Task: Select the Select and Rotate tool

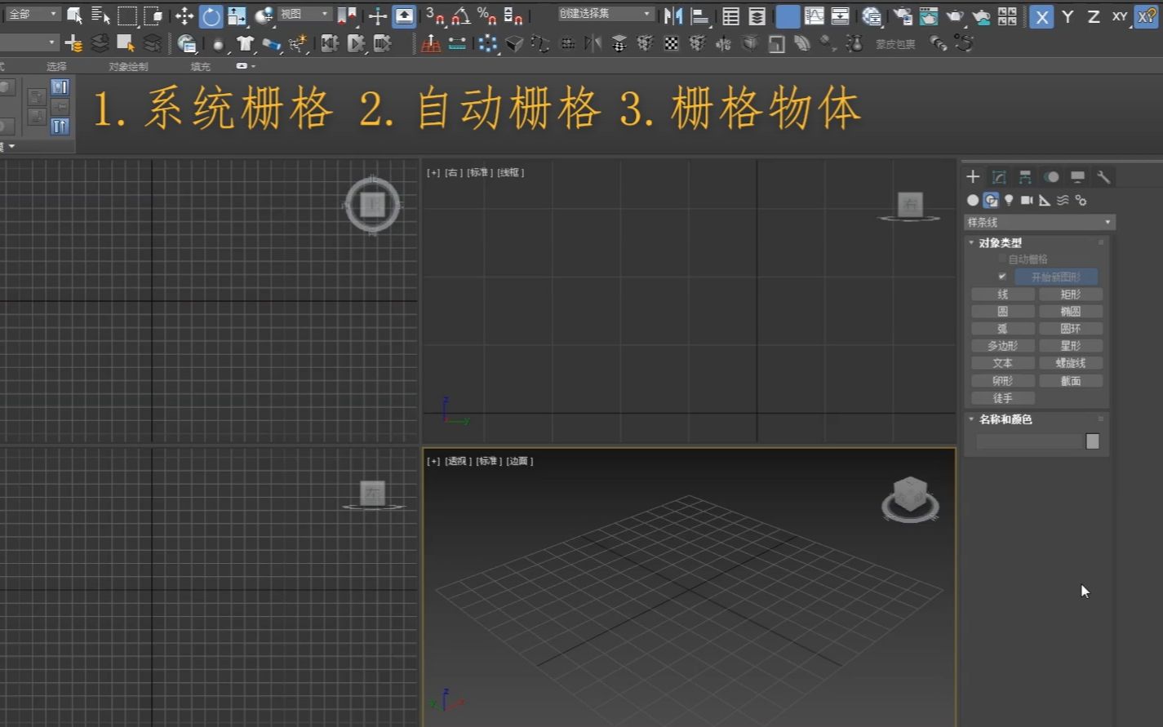Action: [212, 16]
